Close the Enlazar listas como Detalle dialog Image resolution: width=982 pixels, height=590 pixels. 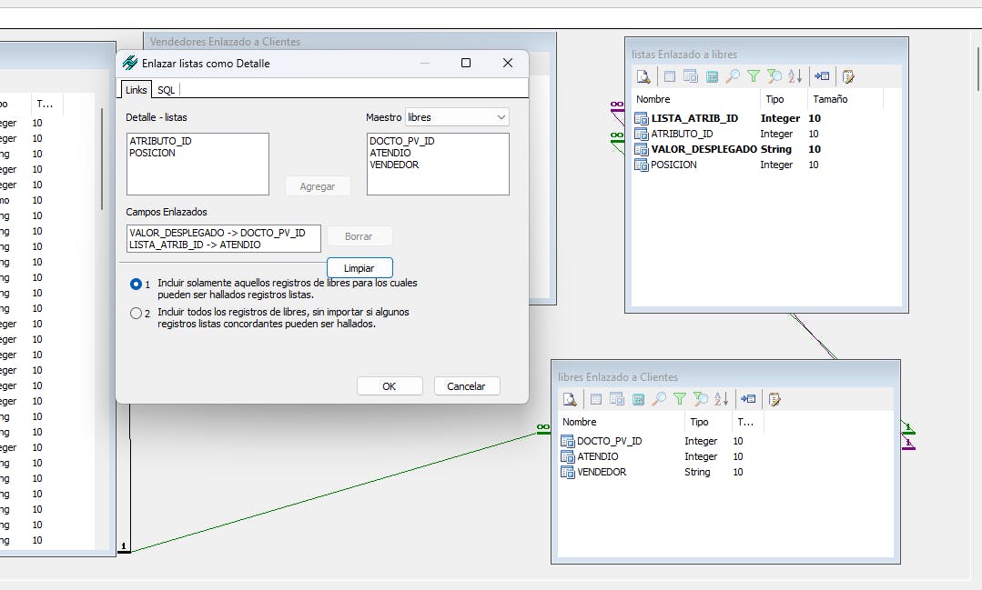tap(507, 63)
